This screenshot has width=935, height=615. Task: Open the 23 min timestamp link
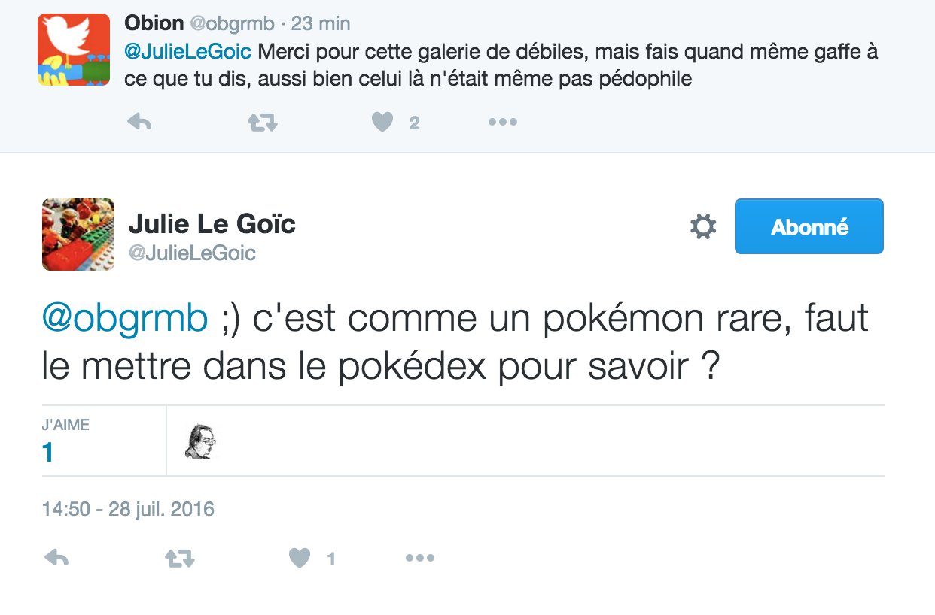pyautogui.click(x=321, y=23)
